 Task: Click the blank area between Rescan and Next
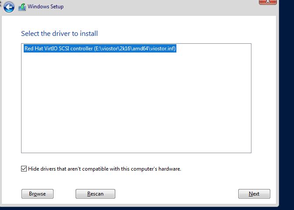tap(176, 194)
